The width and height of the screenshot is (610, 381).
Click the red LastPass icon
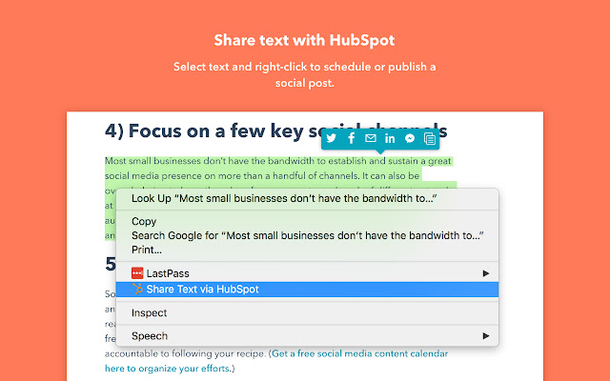click(138, 273)
